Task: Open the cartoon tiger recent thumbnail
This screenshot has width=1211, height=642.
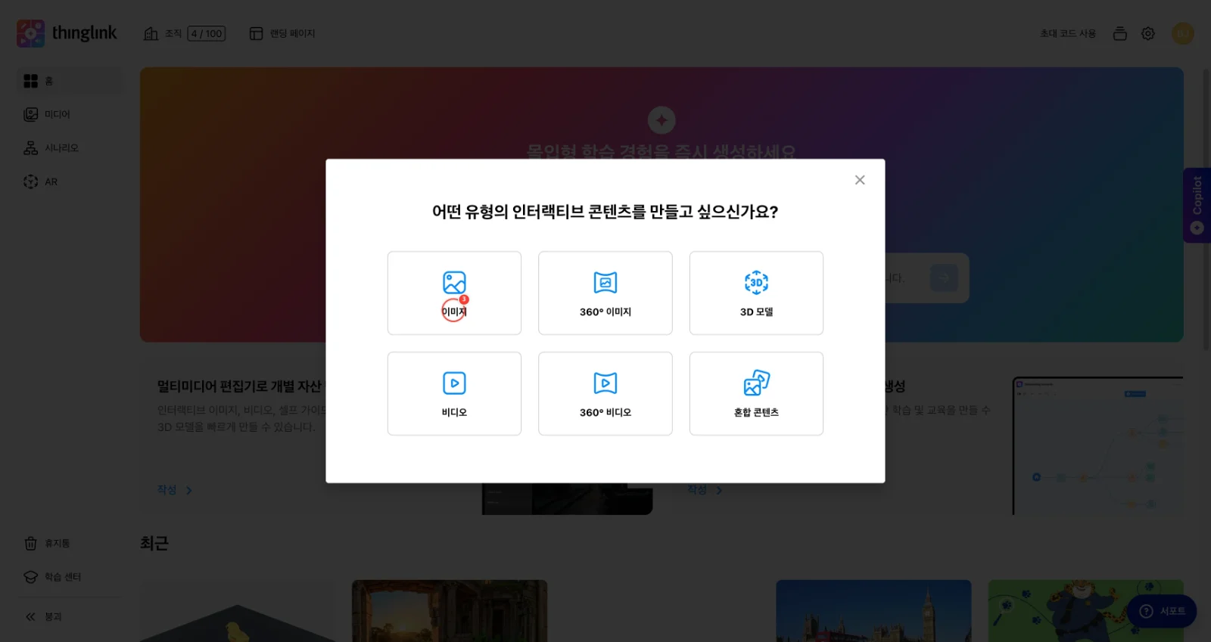Action: pyautogui.click(x=1085, y=611)
